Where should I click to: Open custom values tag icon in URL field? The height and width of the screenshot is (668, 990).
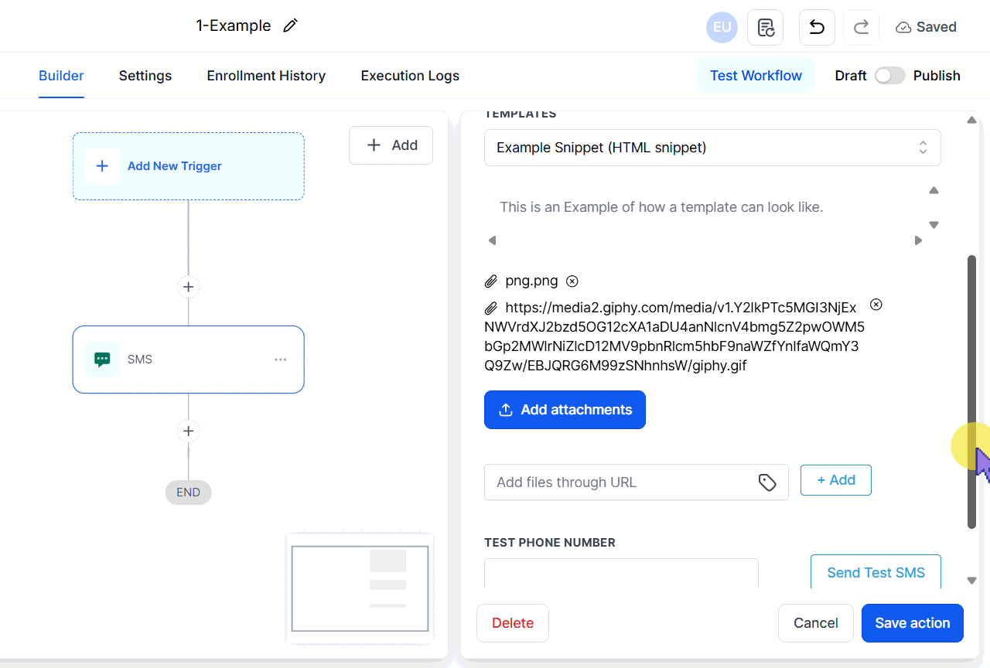pos(766,482)
